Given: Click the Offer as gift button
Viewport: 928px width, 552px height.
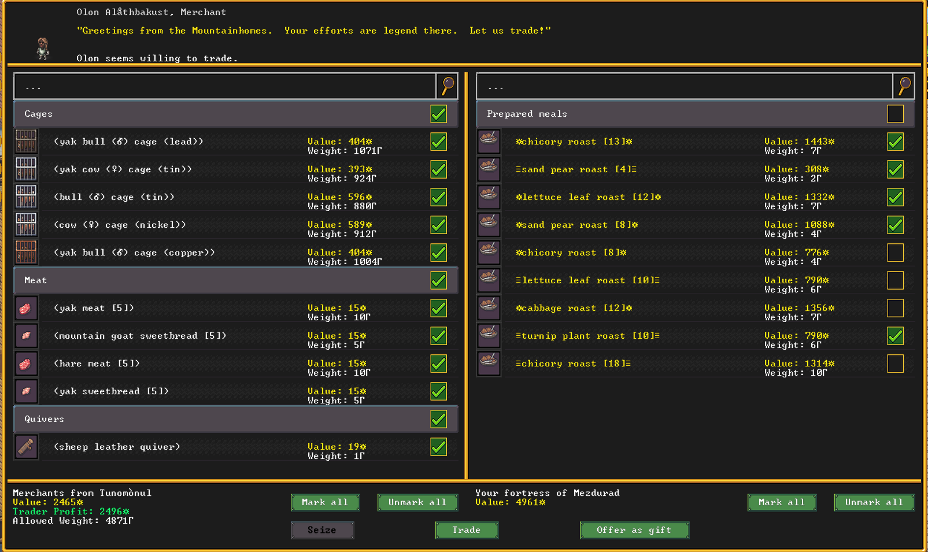Looking at the screenshot, I should [634, 530].
